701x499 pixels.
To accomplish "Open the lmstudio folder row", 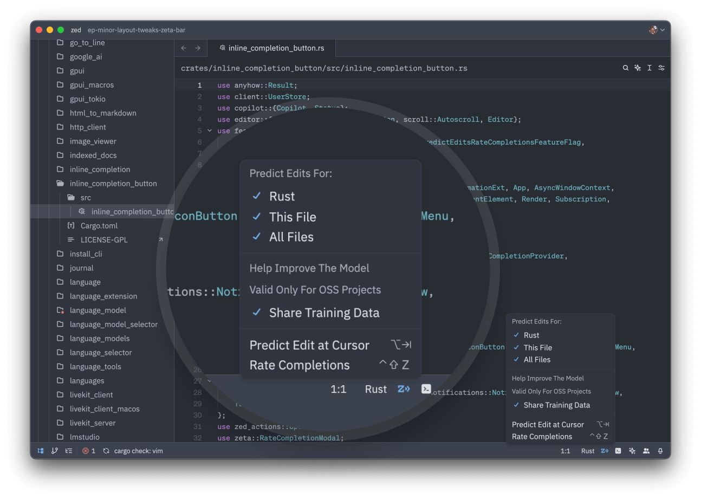I will pos(102,437).
